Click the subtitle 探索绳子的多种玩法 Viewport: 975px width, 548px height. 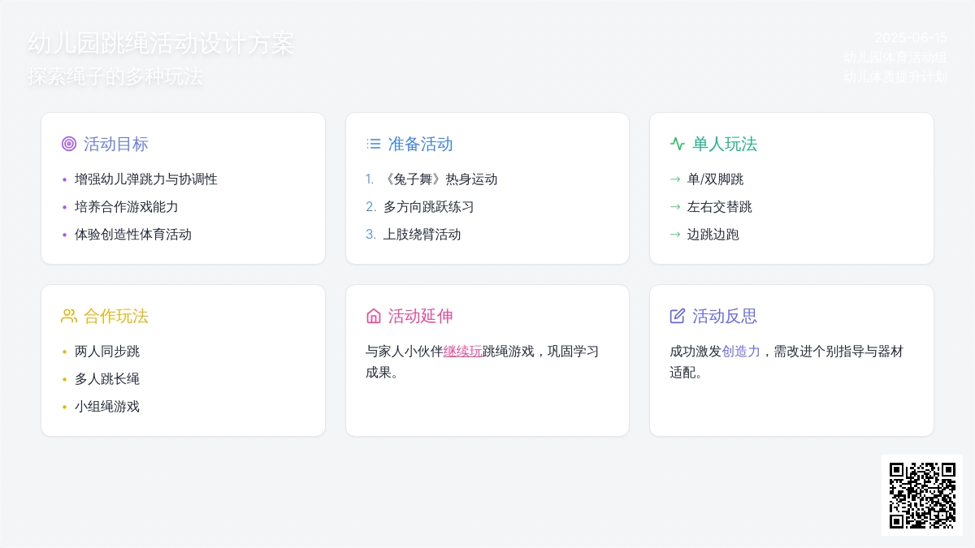pyautogui.click(x=115, y=77)
